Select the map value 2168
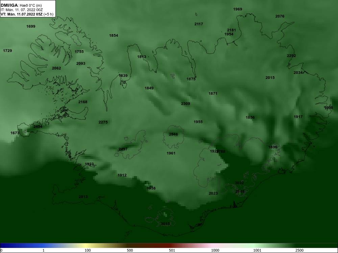 (83, 102)
